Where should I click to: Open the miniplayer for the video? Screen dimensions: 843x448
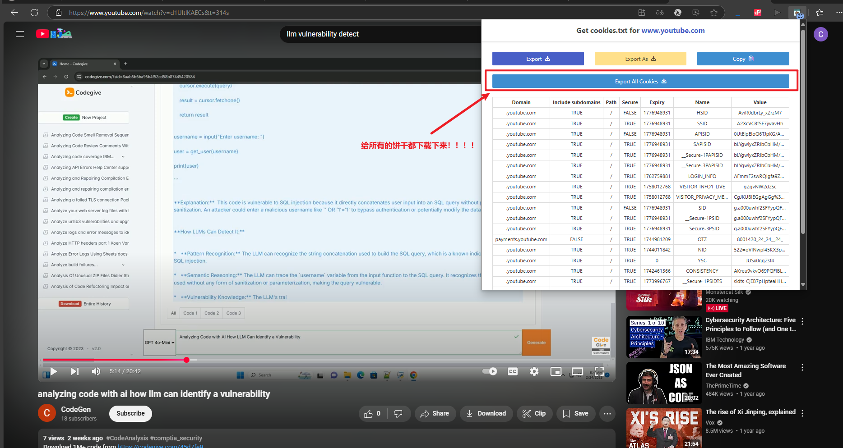556,371
